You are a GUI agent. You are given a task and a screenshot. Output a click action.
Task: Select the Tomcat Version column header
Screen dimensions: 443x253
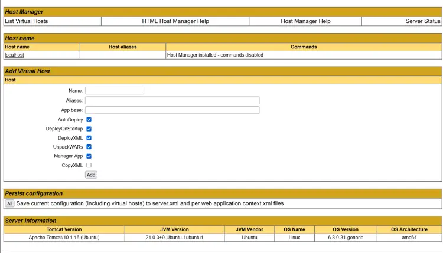point(64,229)
